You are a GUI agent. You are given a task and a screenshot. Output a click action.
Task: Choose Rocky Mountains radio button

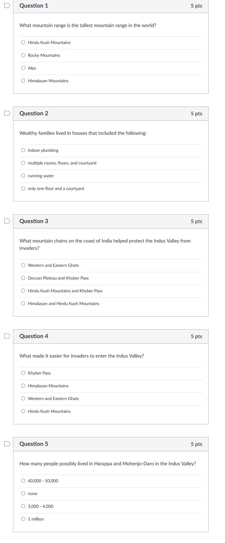tap(23, 55)
